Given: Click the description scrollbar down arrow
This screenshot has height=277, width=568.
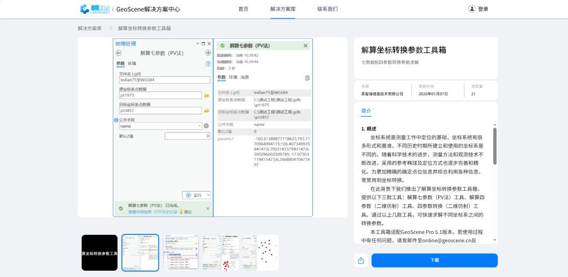Looking at the screenshot, I should point(495,240).
